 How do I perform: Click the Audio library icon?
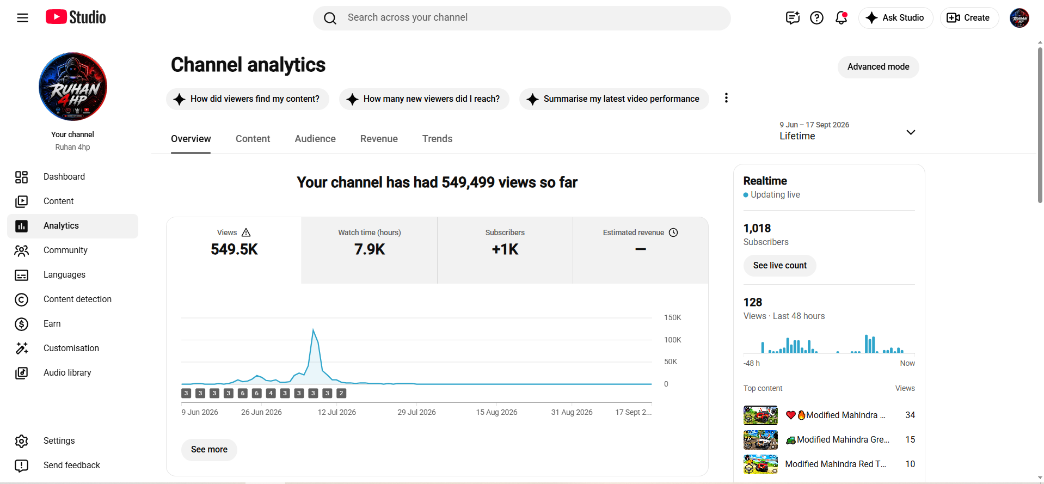point(21,373)
